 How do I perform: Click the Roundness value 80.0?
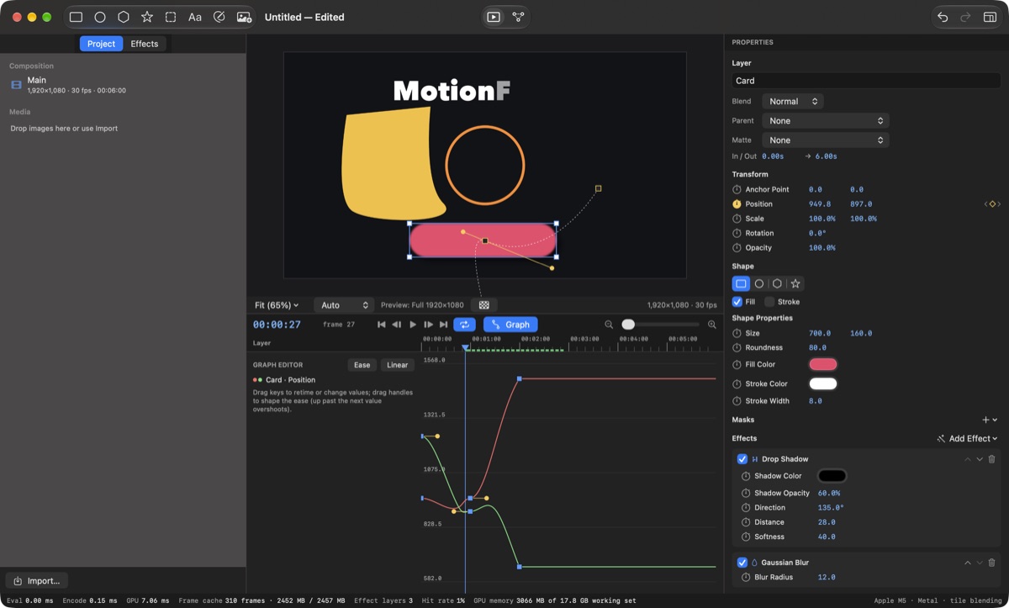click(x=817, y=348)
